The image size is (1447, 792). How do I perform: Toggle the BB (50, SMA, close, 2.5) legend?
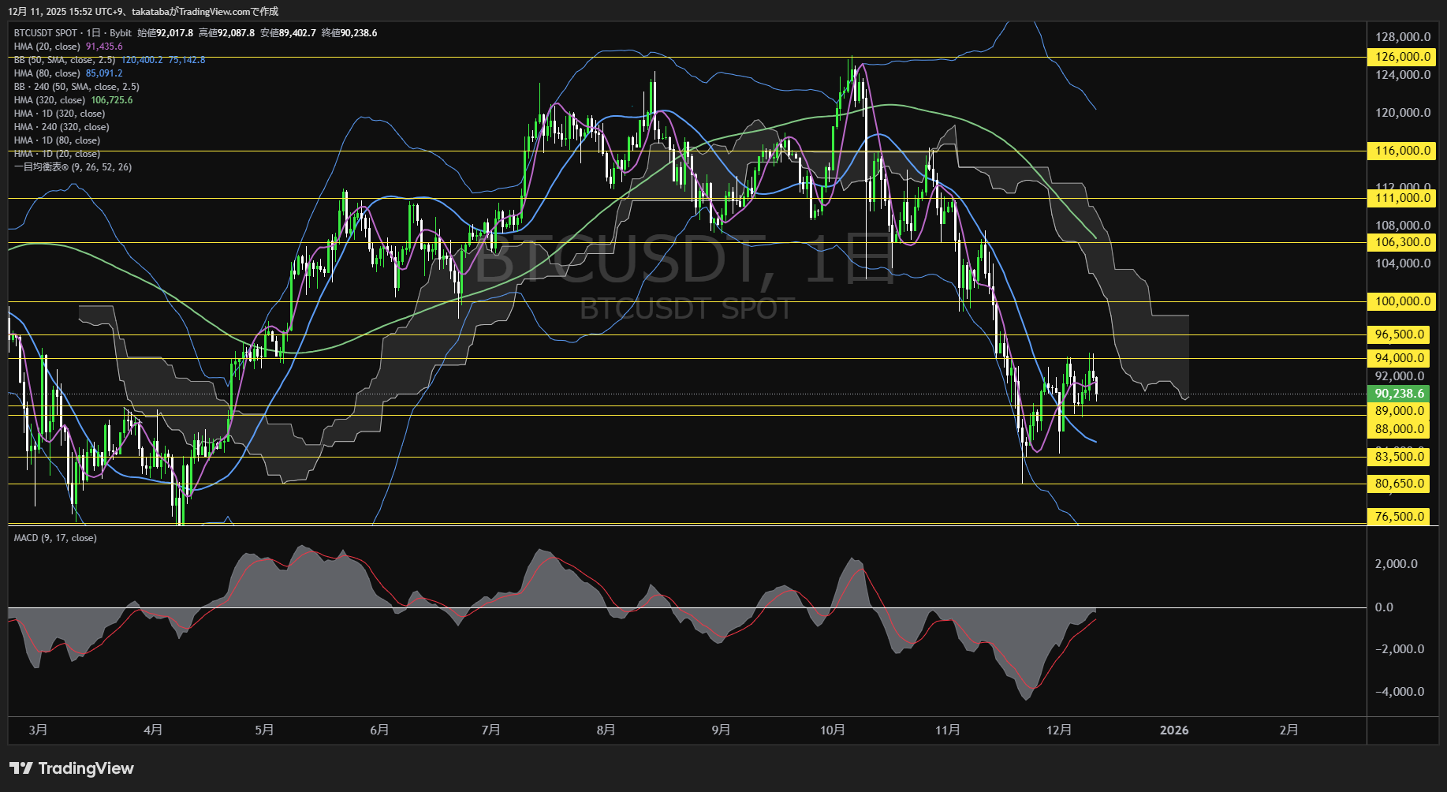tap(65, 60)
